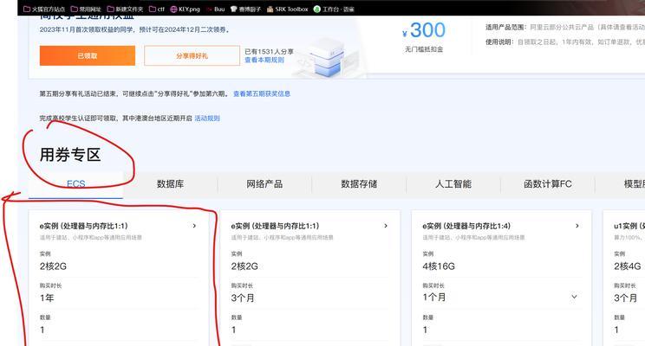Click the ¥300 无门槛抵扣金 amount
The width and height of the screenshot is (645, 346).
424,31
